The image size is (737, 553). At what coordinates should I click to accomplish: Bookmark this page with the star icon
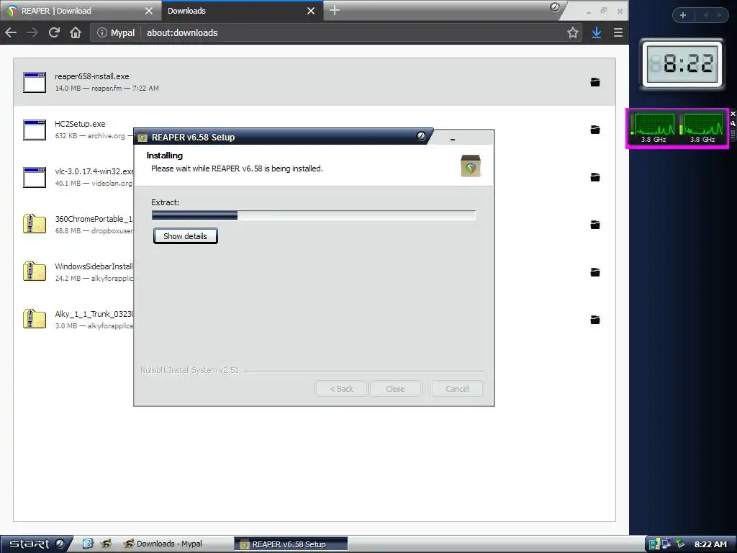click(572, 32)
